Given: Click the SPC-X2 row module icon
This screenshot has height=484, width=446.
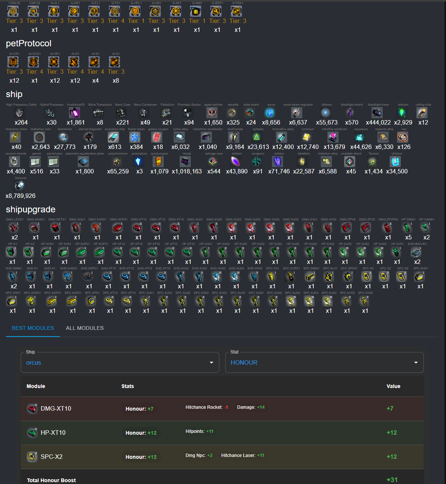Looking at the screenshot, I should coord(32,457).
